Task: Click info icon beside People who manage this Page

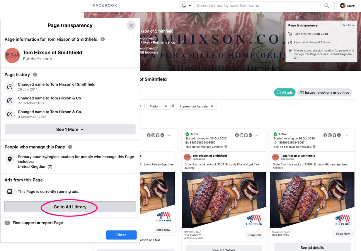Action: click(70, 147)
